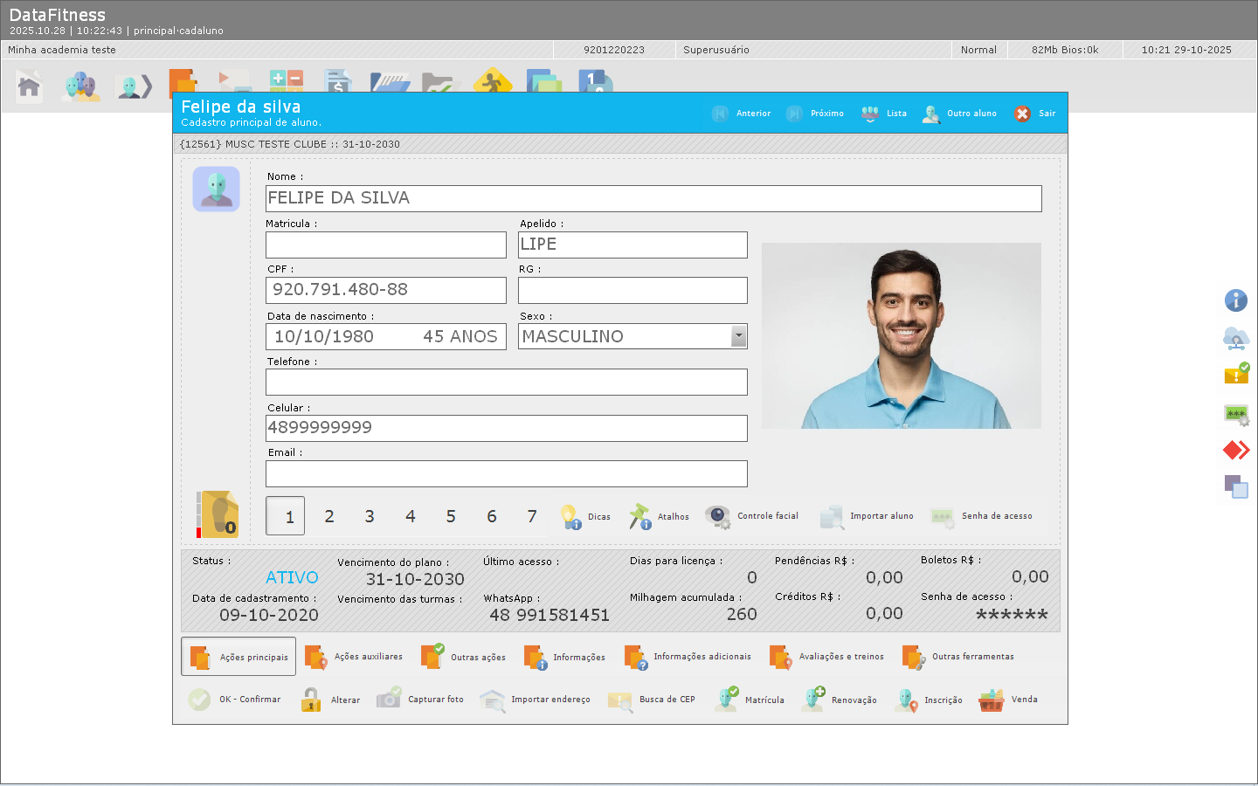Viewport: 1258px width, 786px height.
Task: Open the Venda shopping basket
Action: 992,700
